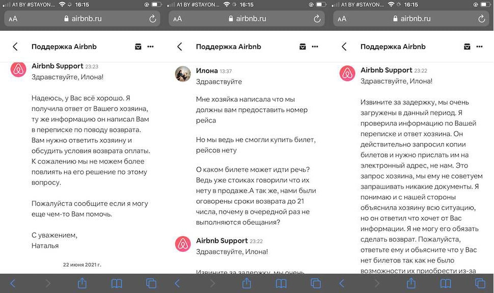The image size is (494, 293).
Task: Open the three-dots menu in the left chat header
Action: pyautogui.click(x=151, y=47)
